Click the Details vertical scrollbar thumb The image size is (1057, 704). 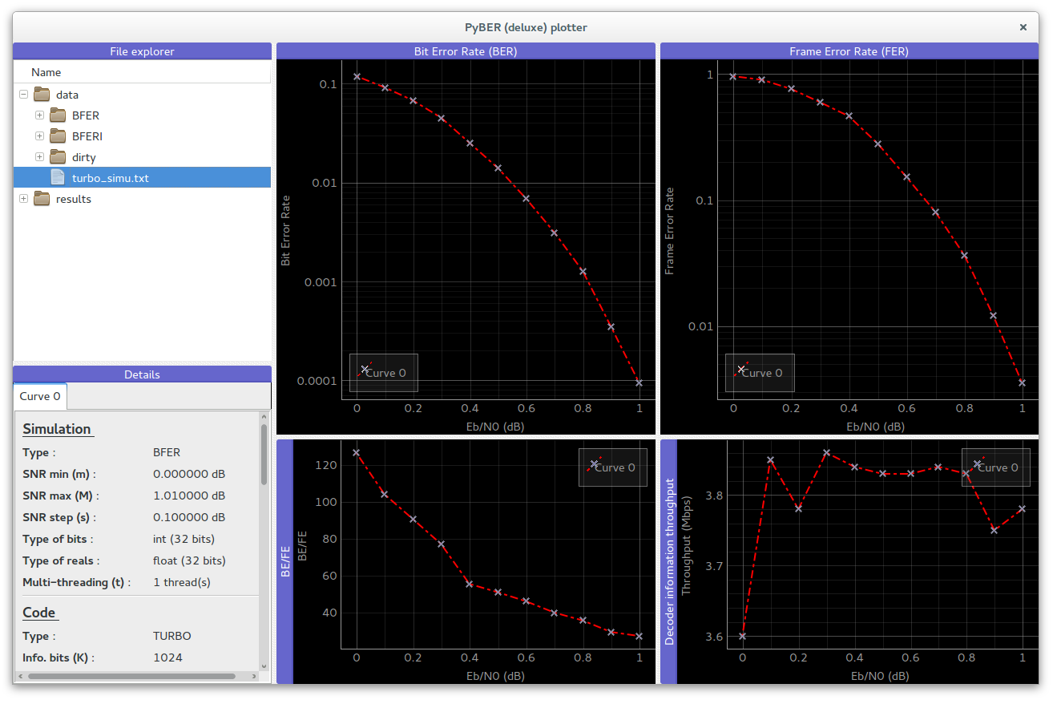click(x=264, y=455)
